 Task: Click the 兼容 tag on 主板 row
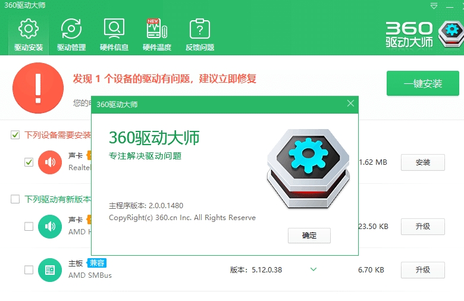97,263
